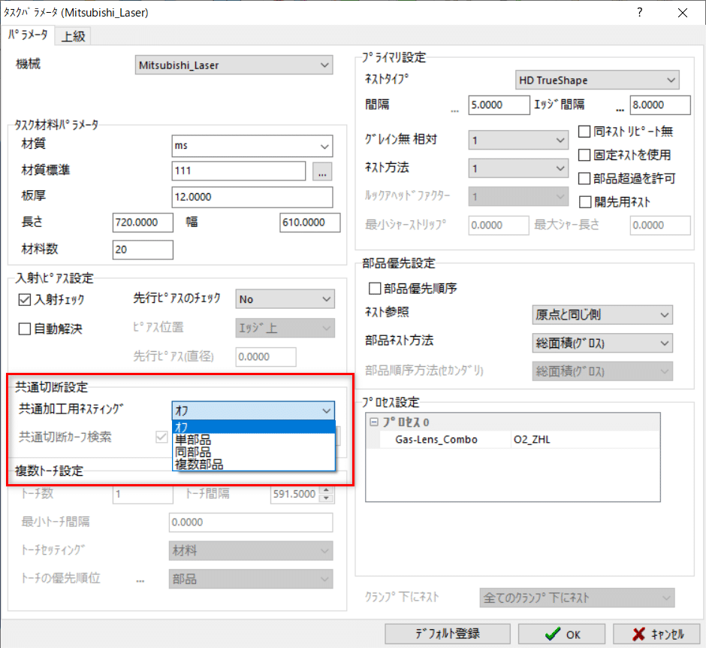Open the 上級 tab
This screenshot has height=648, width=706.
coord(73,37)
